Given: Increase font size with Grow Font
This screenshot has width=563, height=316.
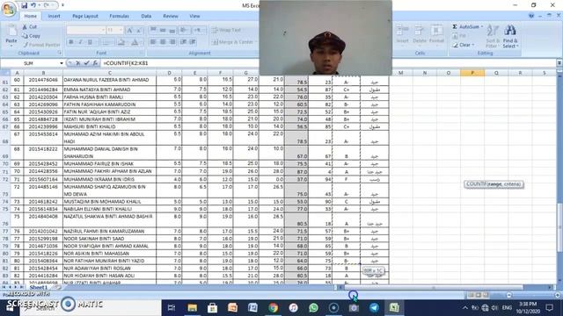Looking at the screenshot, I should [130, 31].
